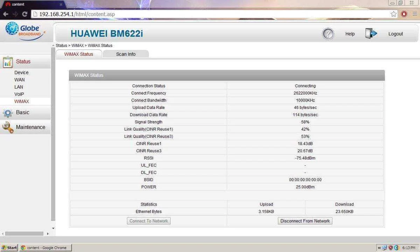Screen dimensions: 420x252
Task: Switch to the WiMAX Status tab
Action: [79, 54]
